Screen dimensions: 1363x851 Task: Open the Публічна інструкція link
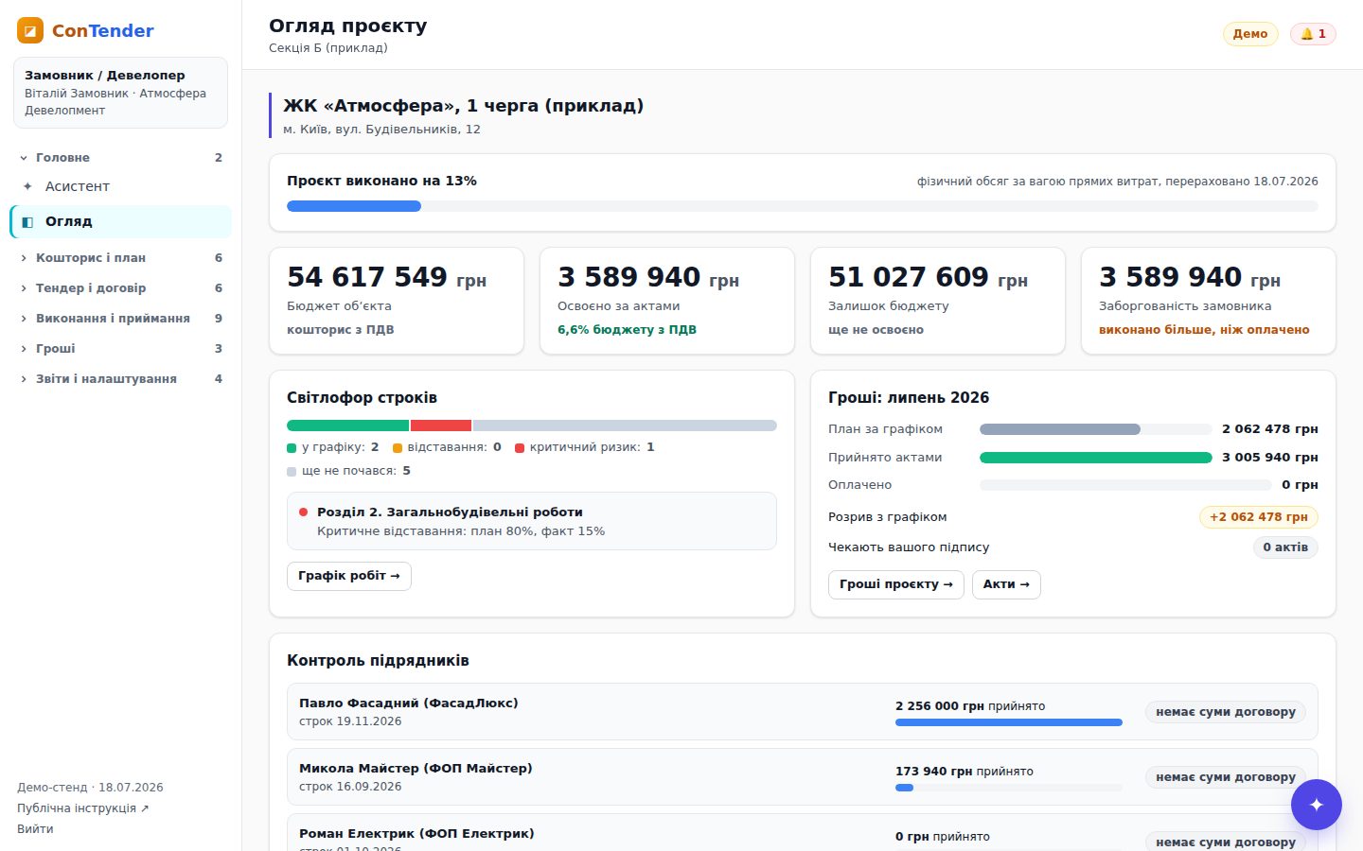point(83,808)
